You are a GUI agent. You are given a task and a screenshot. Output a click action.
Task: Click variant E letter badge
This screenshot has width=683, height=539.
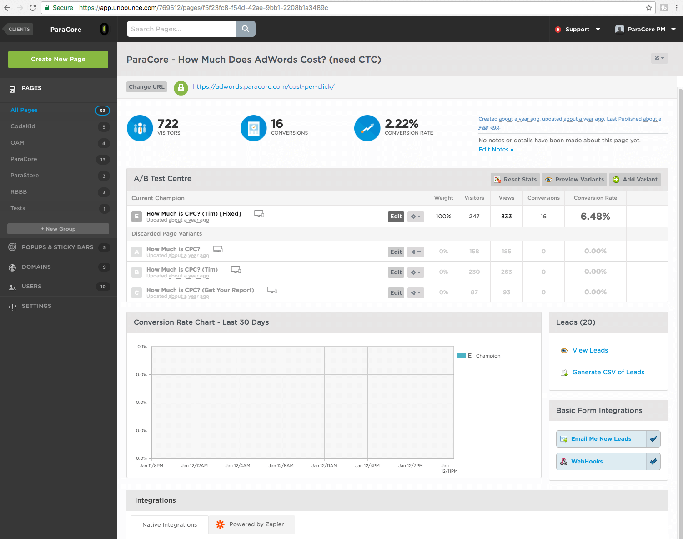(136, 217)
